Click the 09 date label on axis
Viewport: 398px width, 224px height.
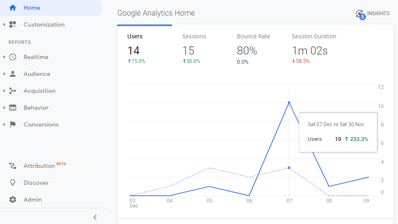[x=366, y=201]
